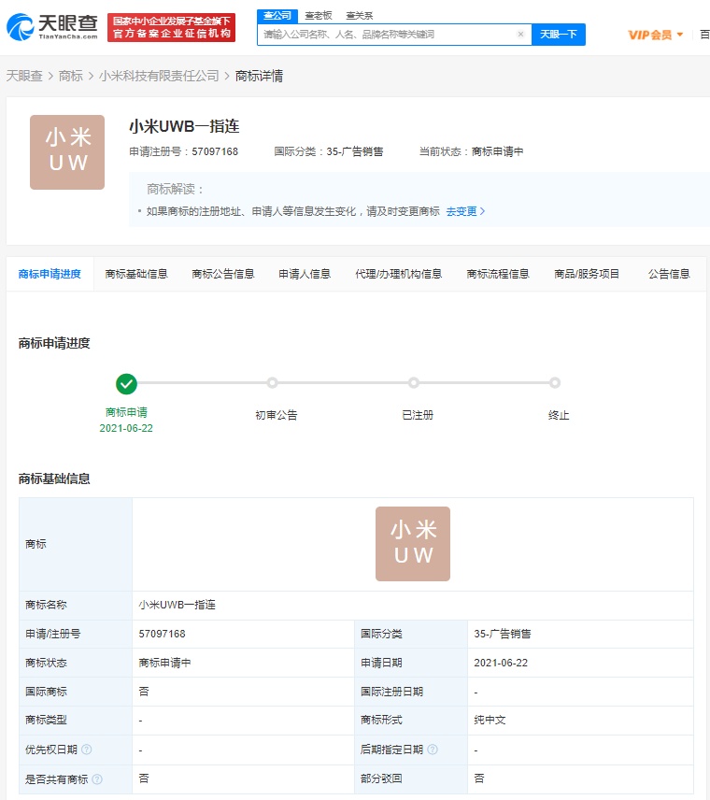Click the 初审公告 progress step marker
Viewport: 710px width, 800px height.
272,383
